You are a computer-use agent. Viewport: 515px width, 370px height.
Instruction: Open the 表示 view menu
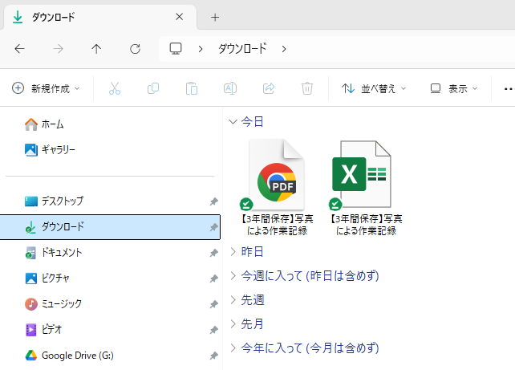point(454,88)
